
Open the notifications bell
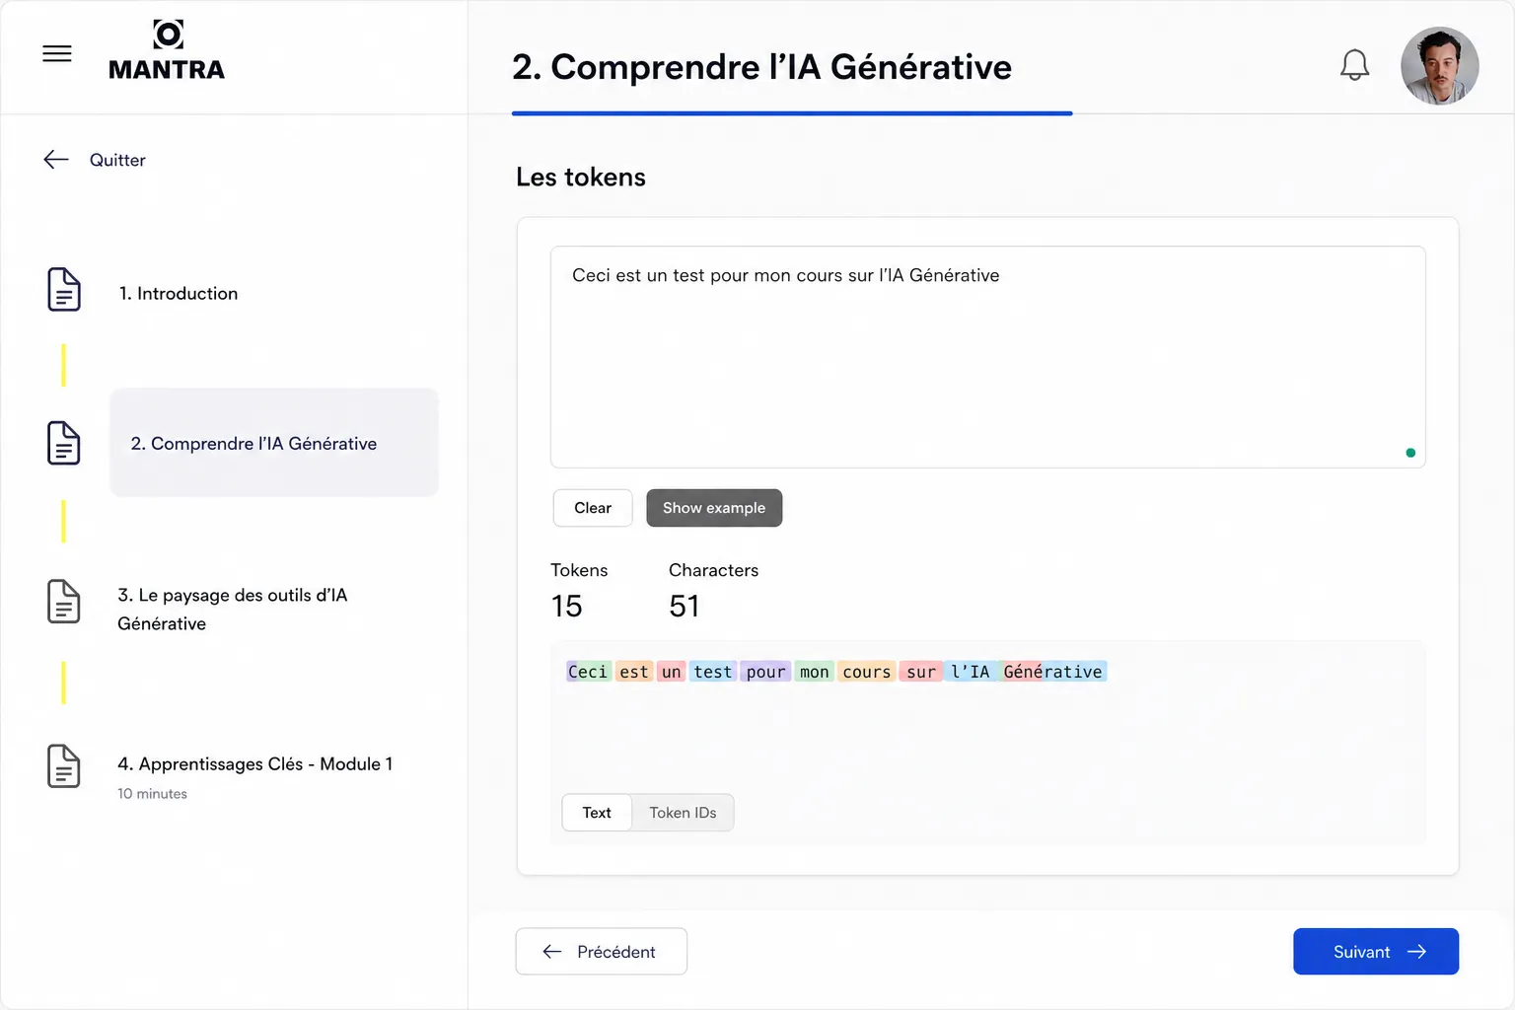1354,65
